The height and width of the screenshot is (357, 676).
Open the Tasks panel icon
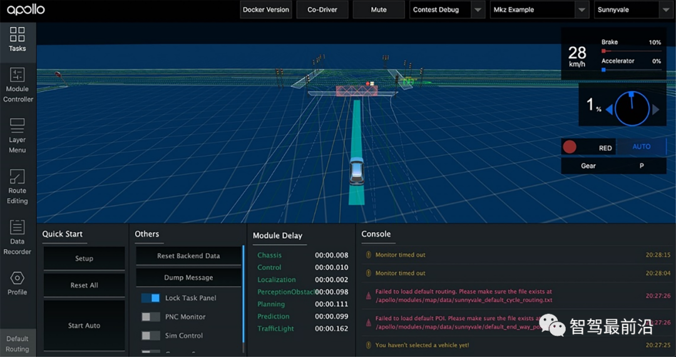coord(18,34)
